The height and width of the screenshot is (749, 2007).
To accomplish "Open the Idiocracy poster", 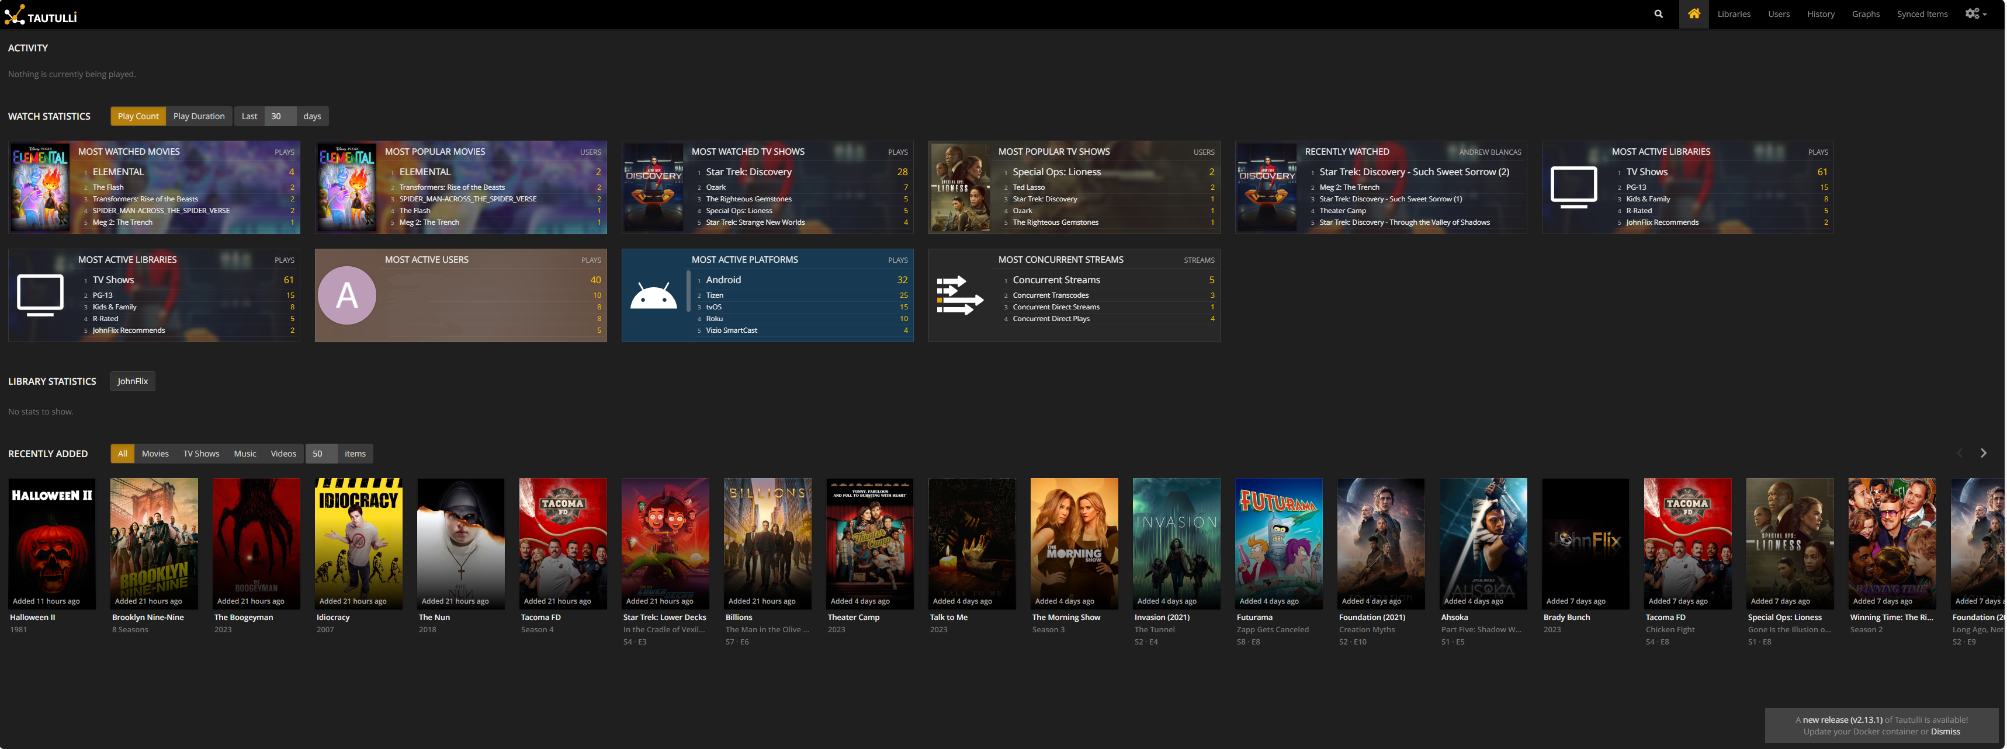I will (x=358, y=544).
